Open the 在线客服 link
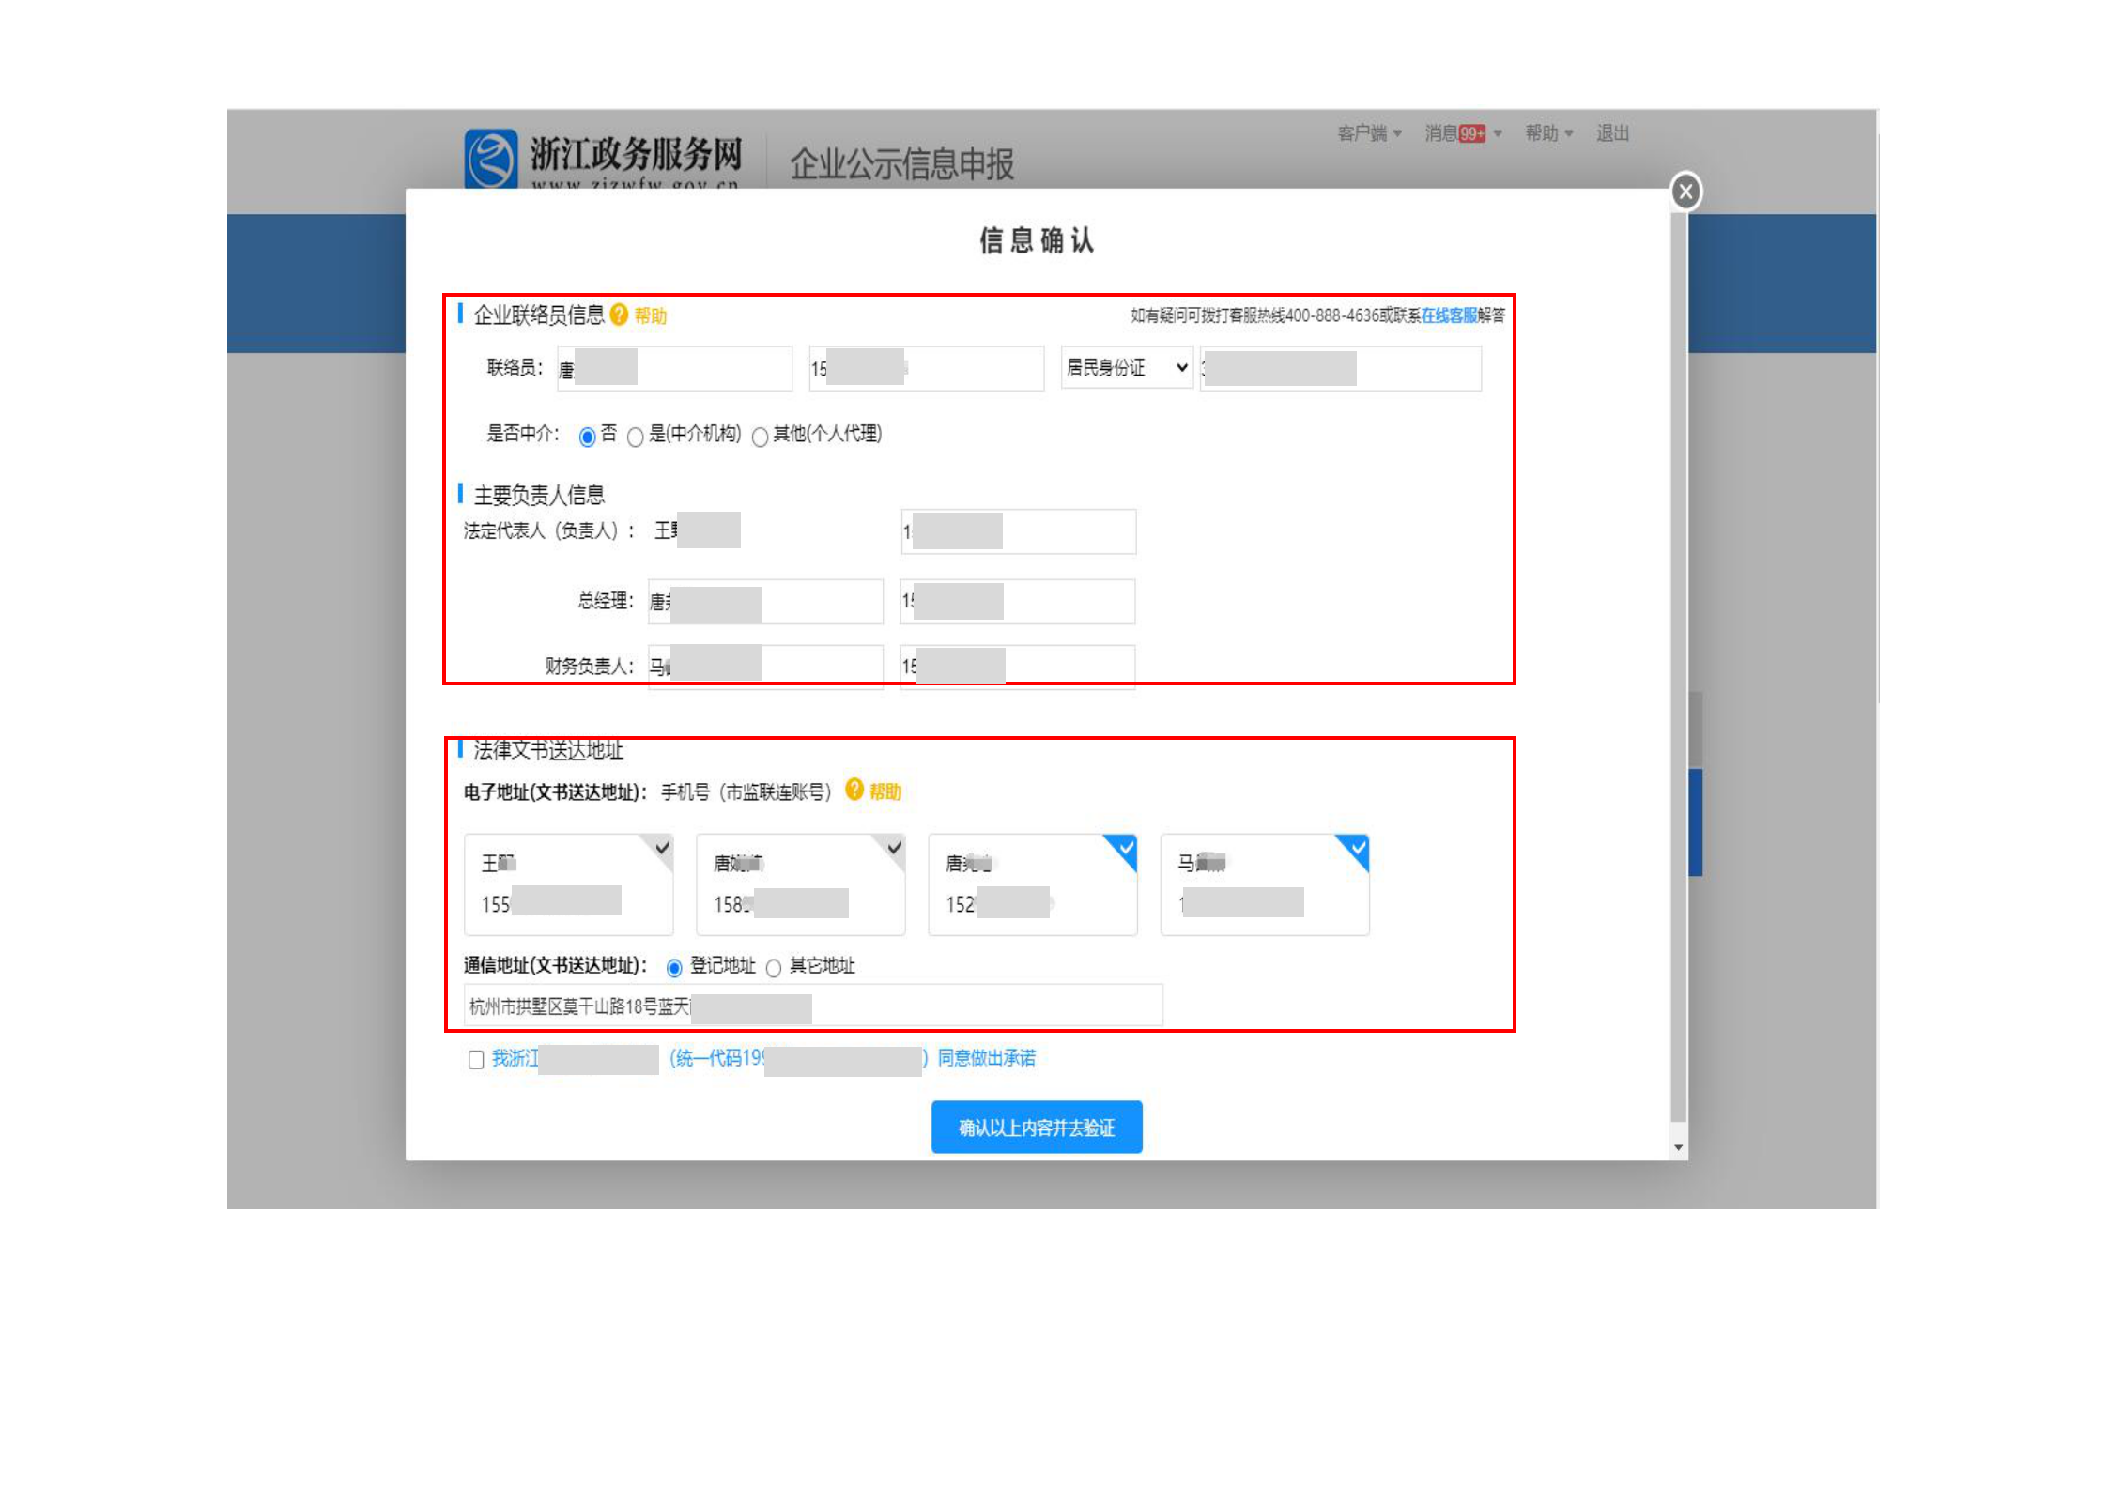The height and width of the screenshot is (1490, 2108). click(x=1448, y=315)
